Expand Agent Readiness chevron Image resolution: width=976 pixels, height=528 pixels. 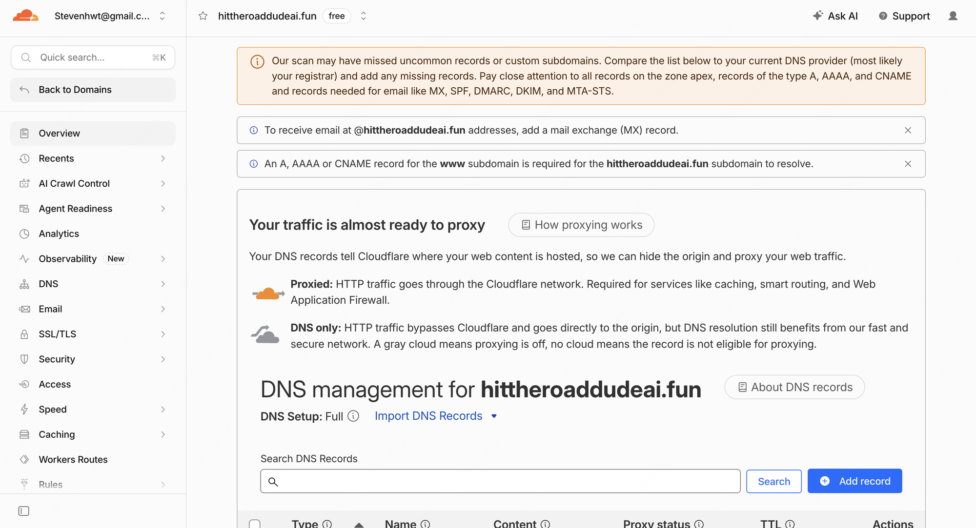(x=163, y=209)
